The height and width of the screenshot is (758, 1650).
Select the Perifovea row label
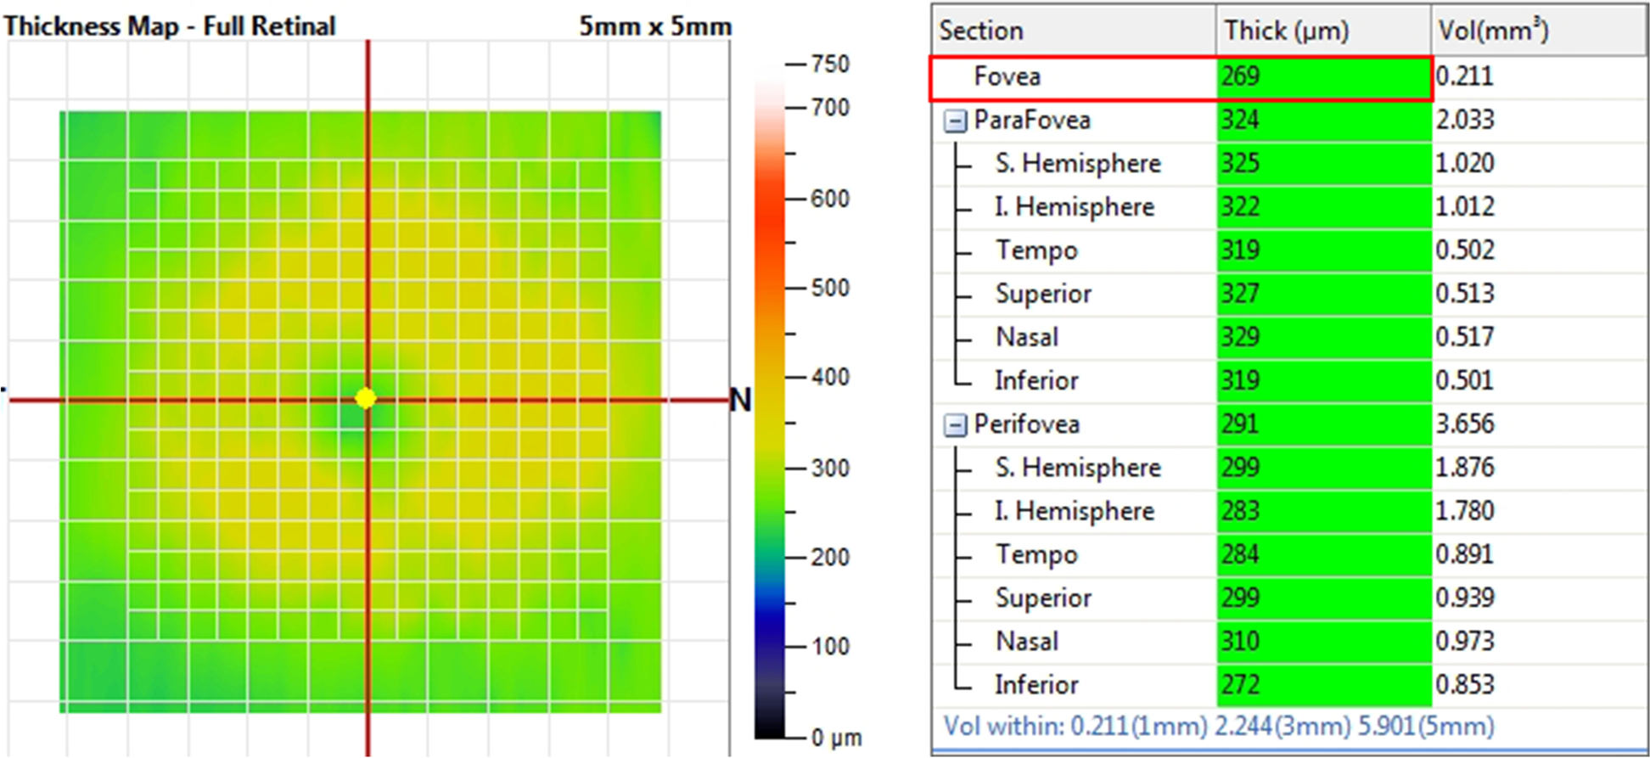click(x=1026, y=424)
